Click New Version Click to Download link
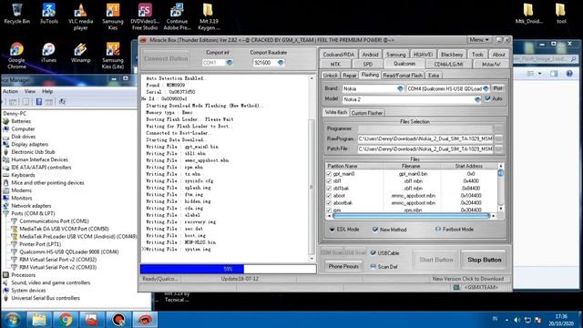The height and width of the screenshot is (328, 583). tap(467, 279)
